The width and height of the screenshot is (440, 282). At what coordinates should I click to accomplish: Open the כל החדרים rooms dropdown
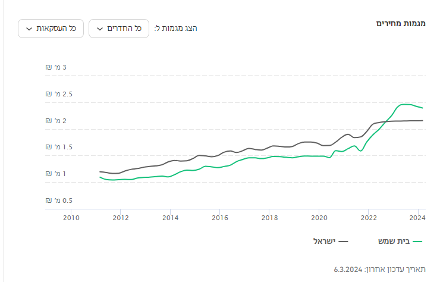click(119, 29)
